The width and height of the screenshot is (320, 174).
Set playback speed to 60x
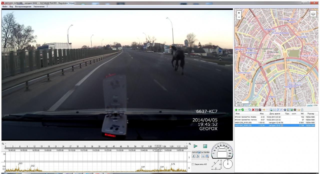click(208, 152)
